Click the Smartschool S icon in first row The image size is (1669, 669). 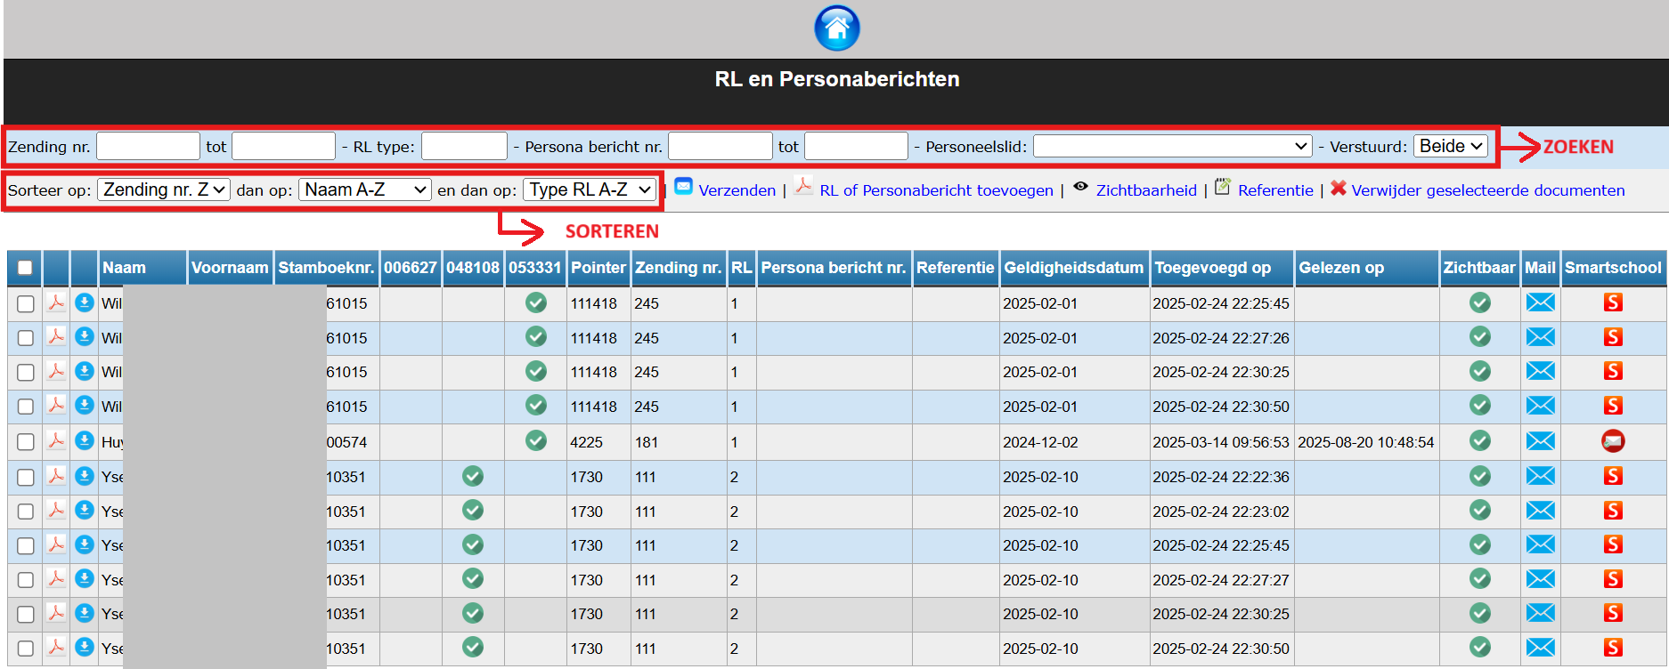[x=1612, y=303]
